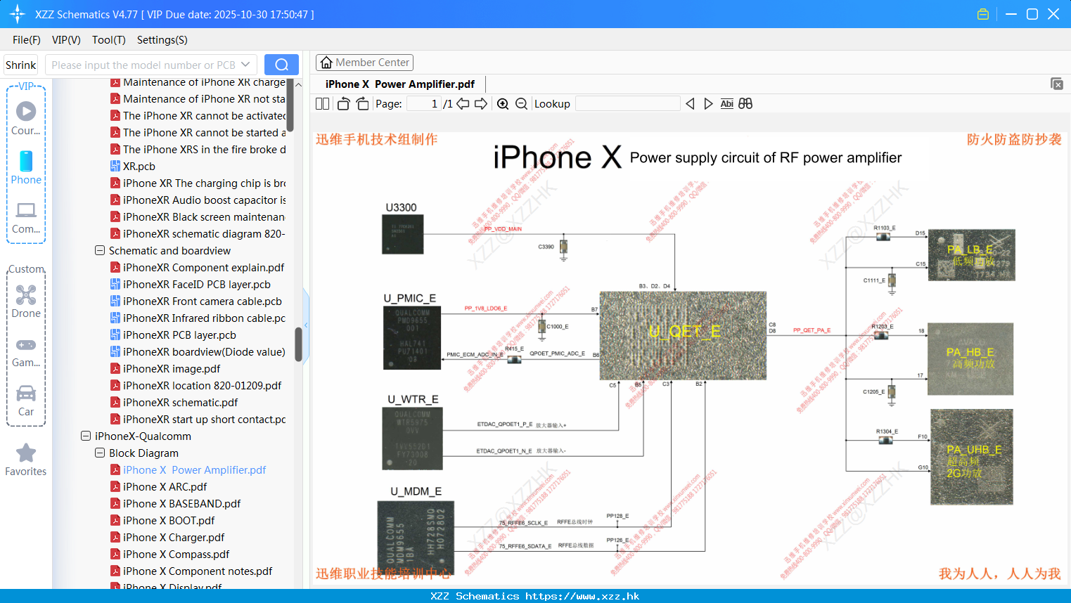Collapse the iPhoneX-Qualcomm folder

click(x=86, y=436)
